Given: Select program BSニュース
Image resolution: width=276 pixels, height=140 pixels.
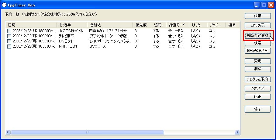Looking at the screenshot, I should click(x=98, y=46).
